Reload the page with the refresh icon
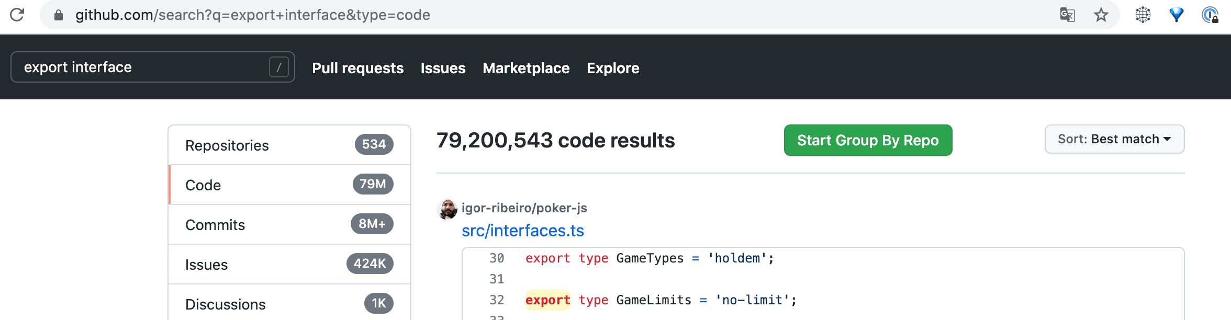The width and height of the screenshot is (1231, 320). coord(17,15)
